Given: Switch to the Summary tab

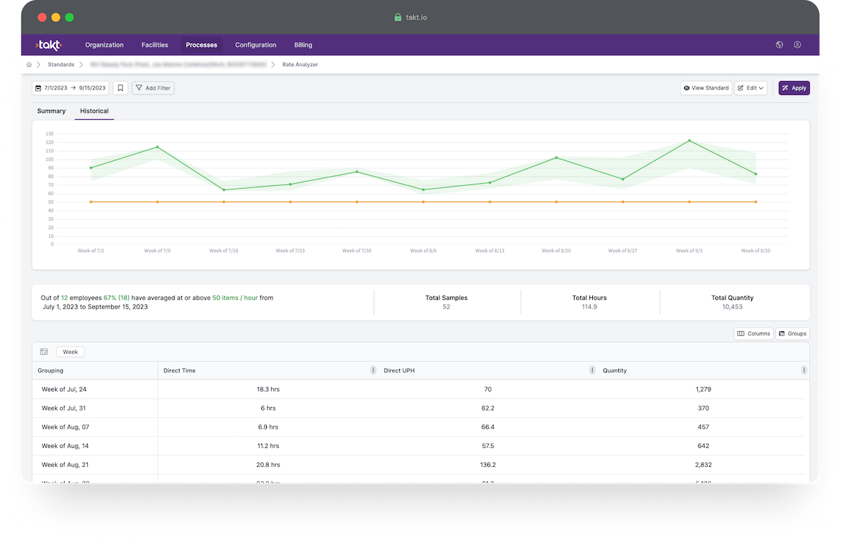Looking at the screenshot, I should click(51, 111).
